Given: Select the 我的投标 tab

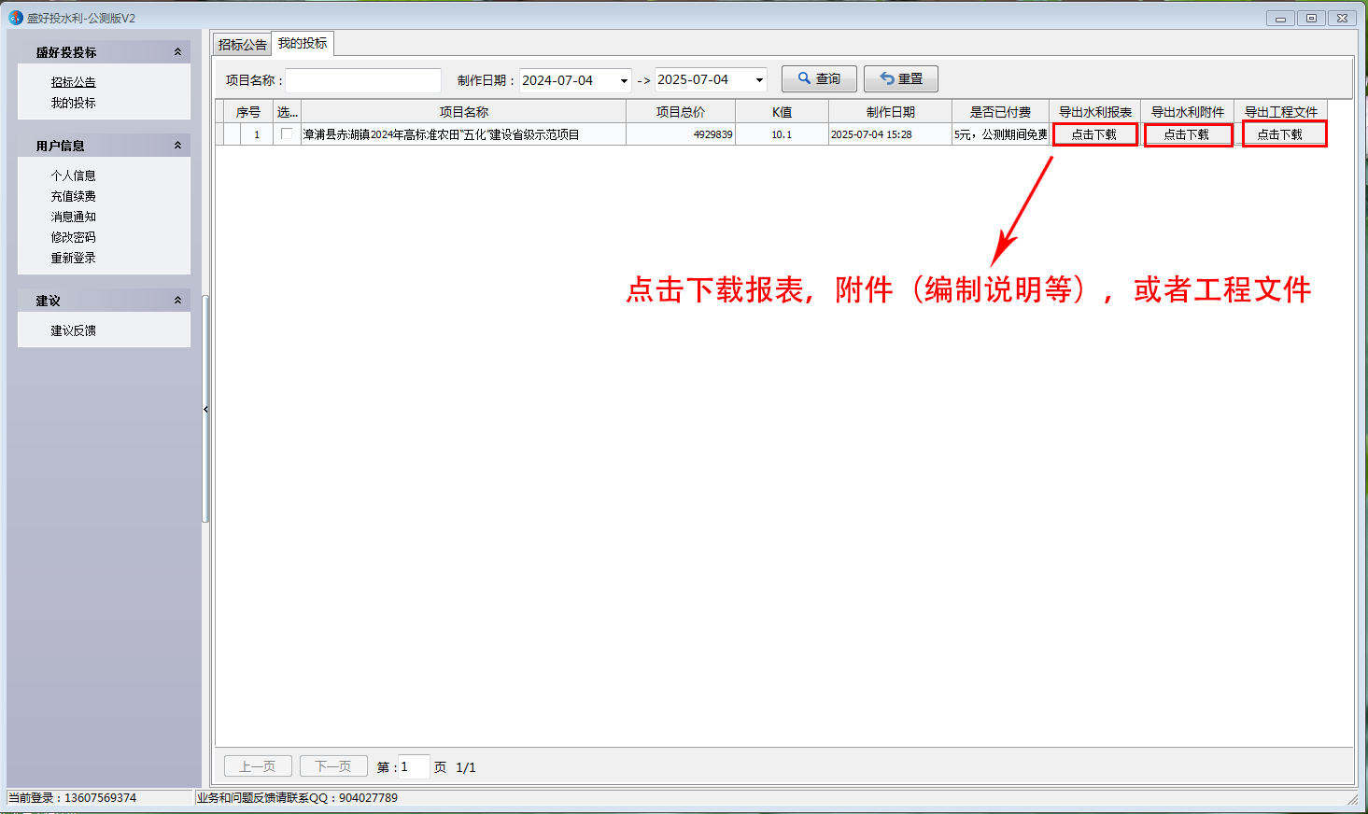Looking at the screenshot, I should (x=303, y=44).
